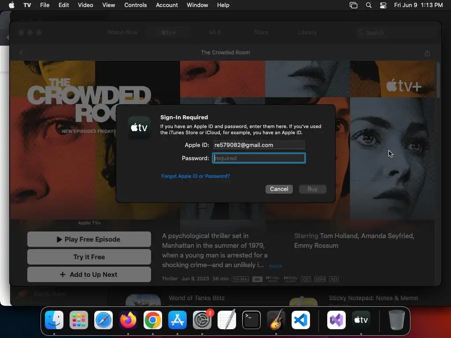451x338 pixels.
Task: Click the SDH badge
Action: coord(320,279)
